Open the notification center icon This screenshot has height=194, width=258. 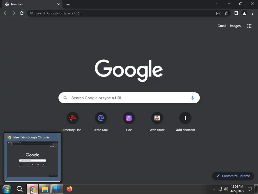(x=250, y=189)
